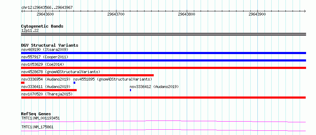Open the DGV Structural Variants track title
This screenshot has width=316, height=135.
[x=50, y=45]
